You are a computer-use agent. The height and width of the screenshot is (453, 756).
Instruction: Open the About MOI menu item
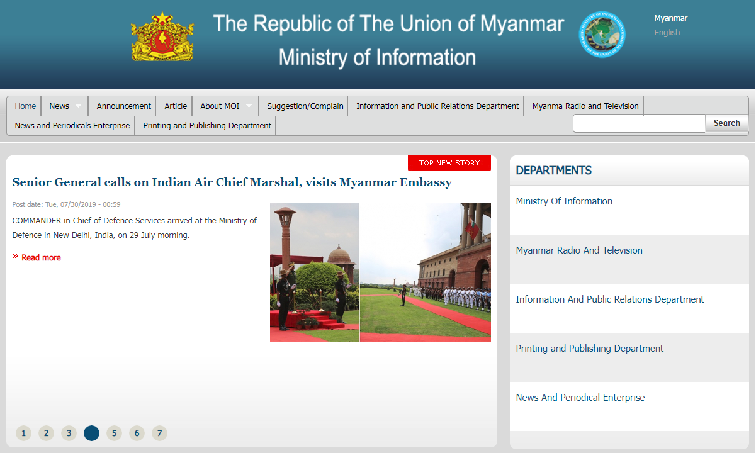click(220, 106)
